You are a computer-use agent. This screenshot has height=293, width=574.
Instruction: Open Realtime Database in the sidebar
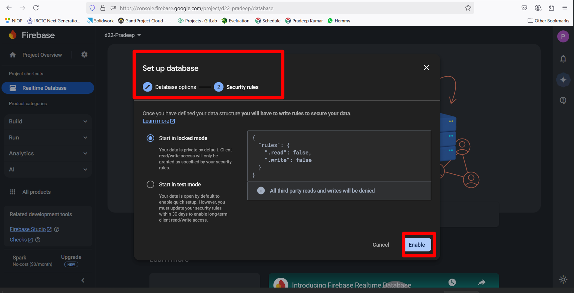48,88
